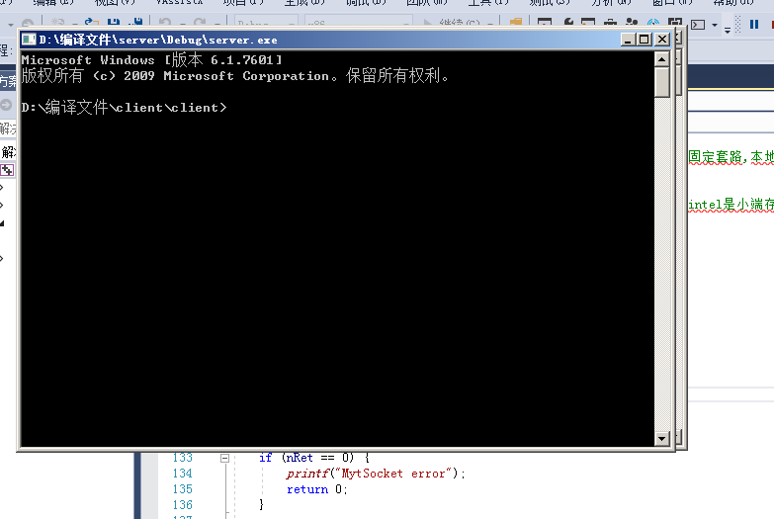Click the 'return 0;' code line
774x519 pixels.
[x=317, y=489]
